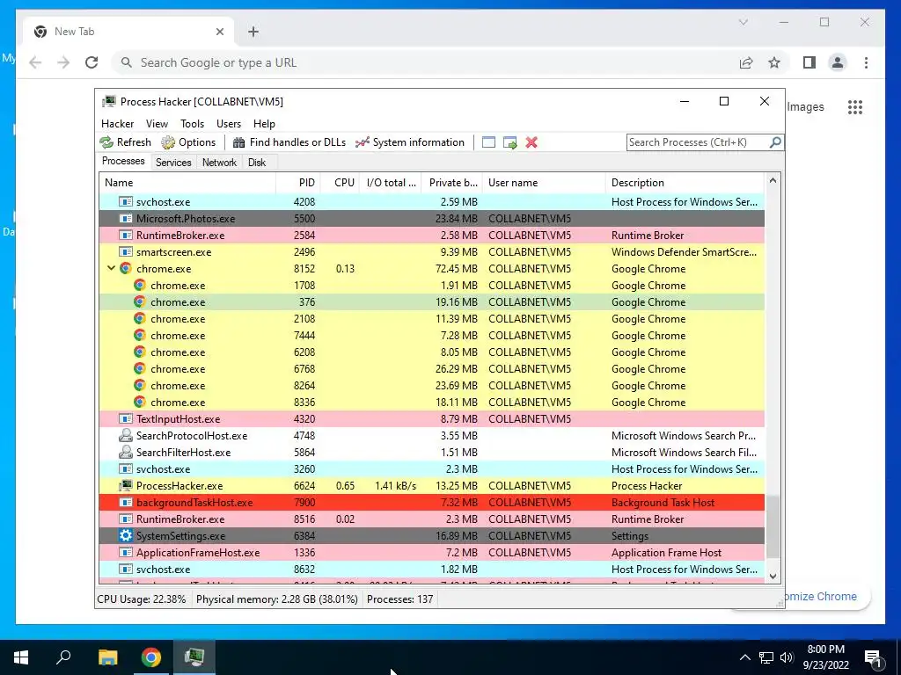Collapse the chrome.exe 8152 process tree

(x=111, y=268)
